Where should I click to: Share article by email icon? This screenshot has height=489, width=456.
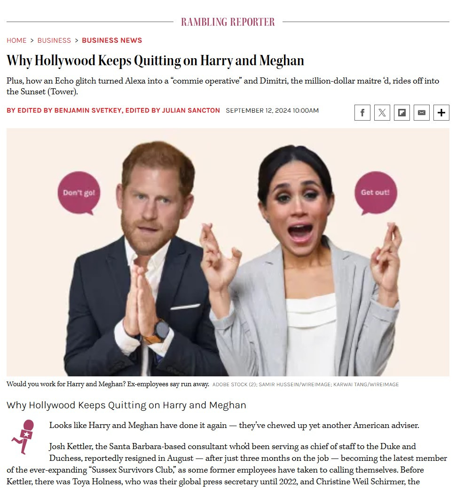coord(421,113)
